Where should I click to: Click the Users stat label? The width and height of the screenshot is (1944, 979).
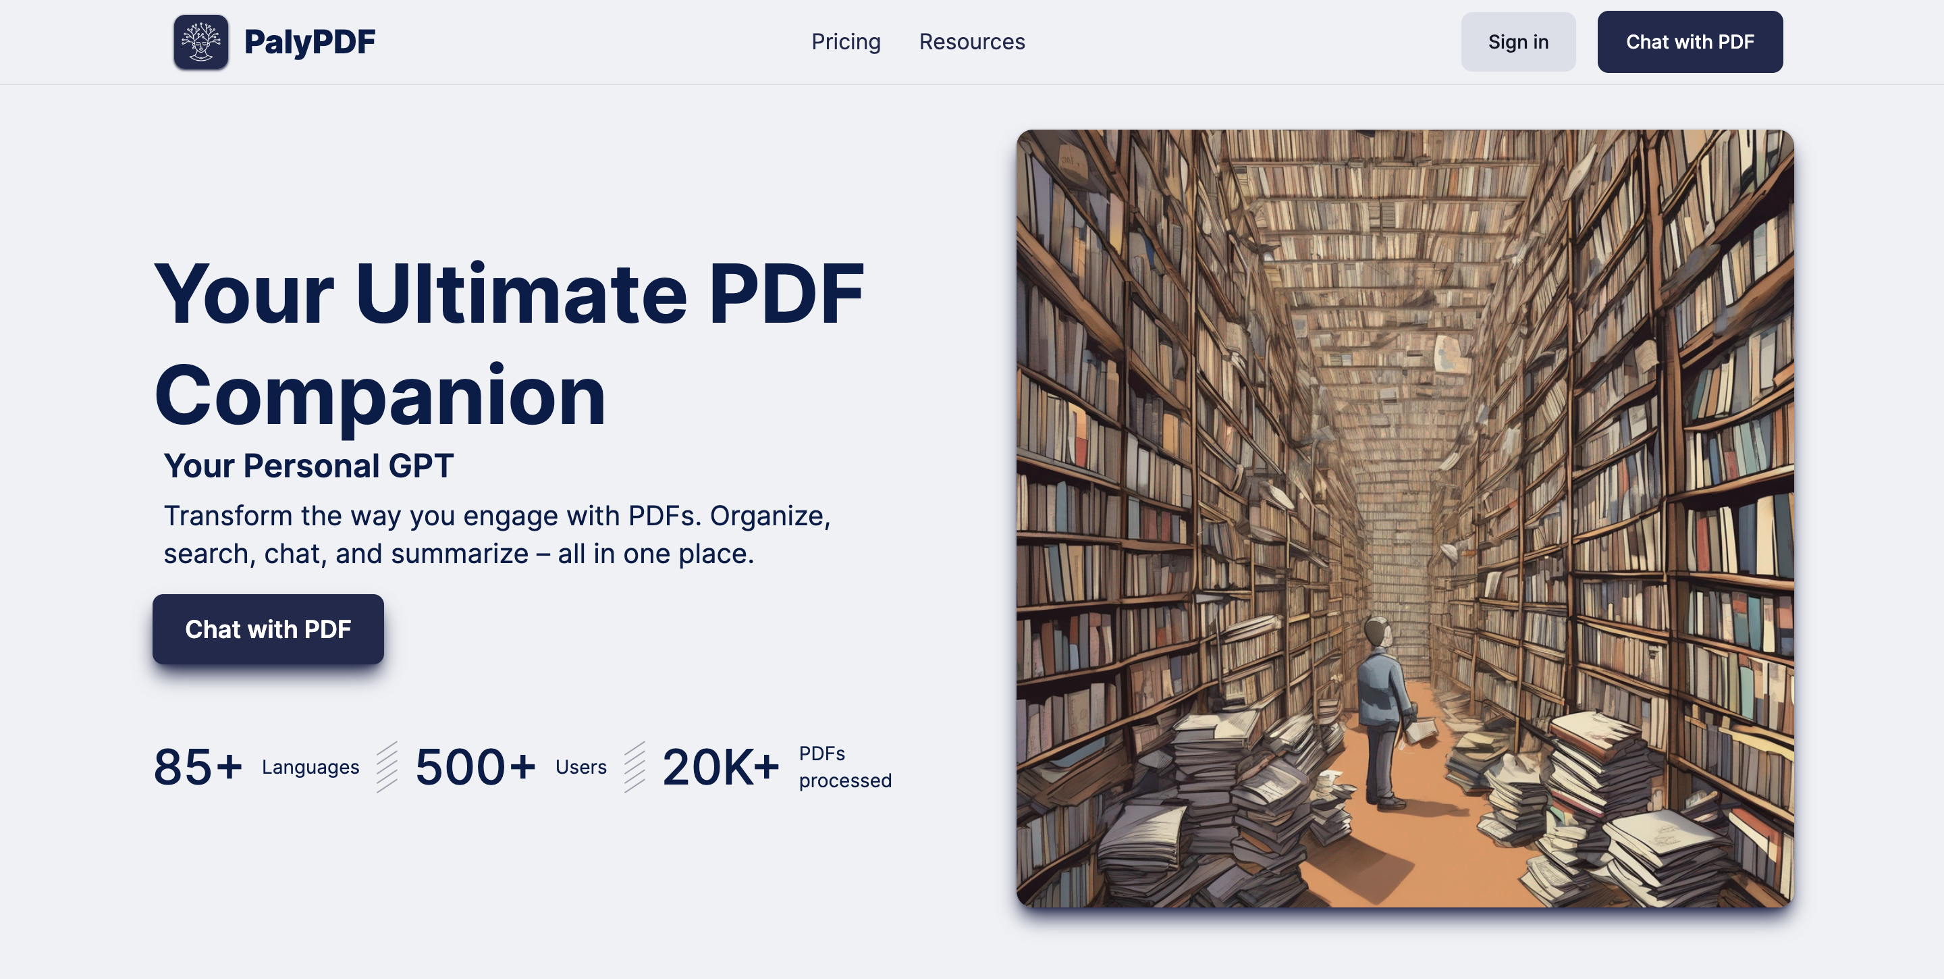coord(580,767)
